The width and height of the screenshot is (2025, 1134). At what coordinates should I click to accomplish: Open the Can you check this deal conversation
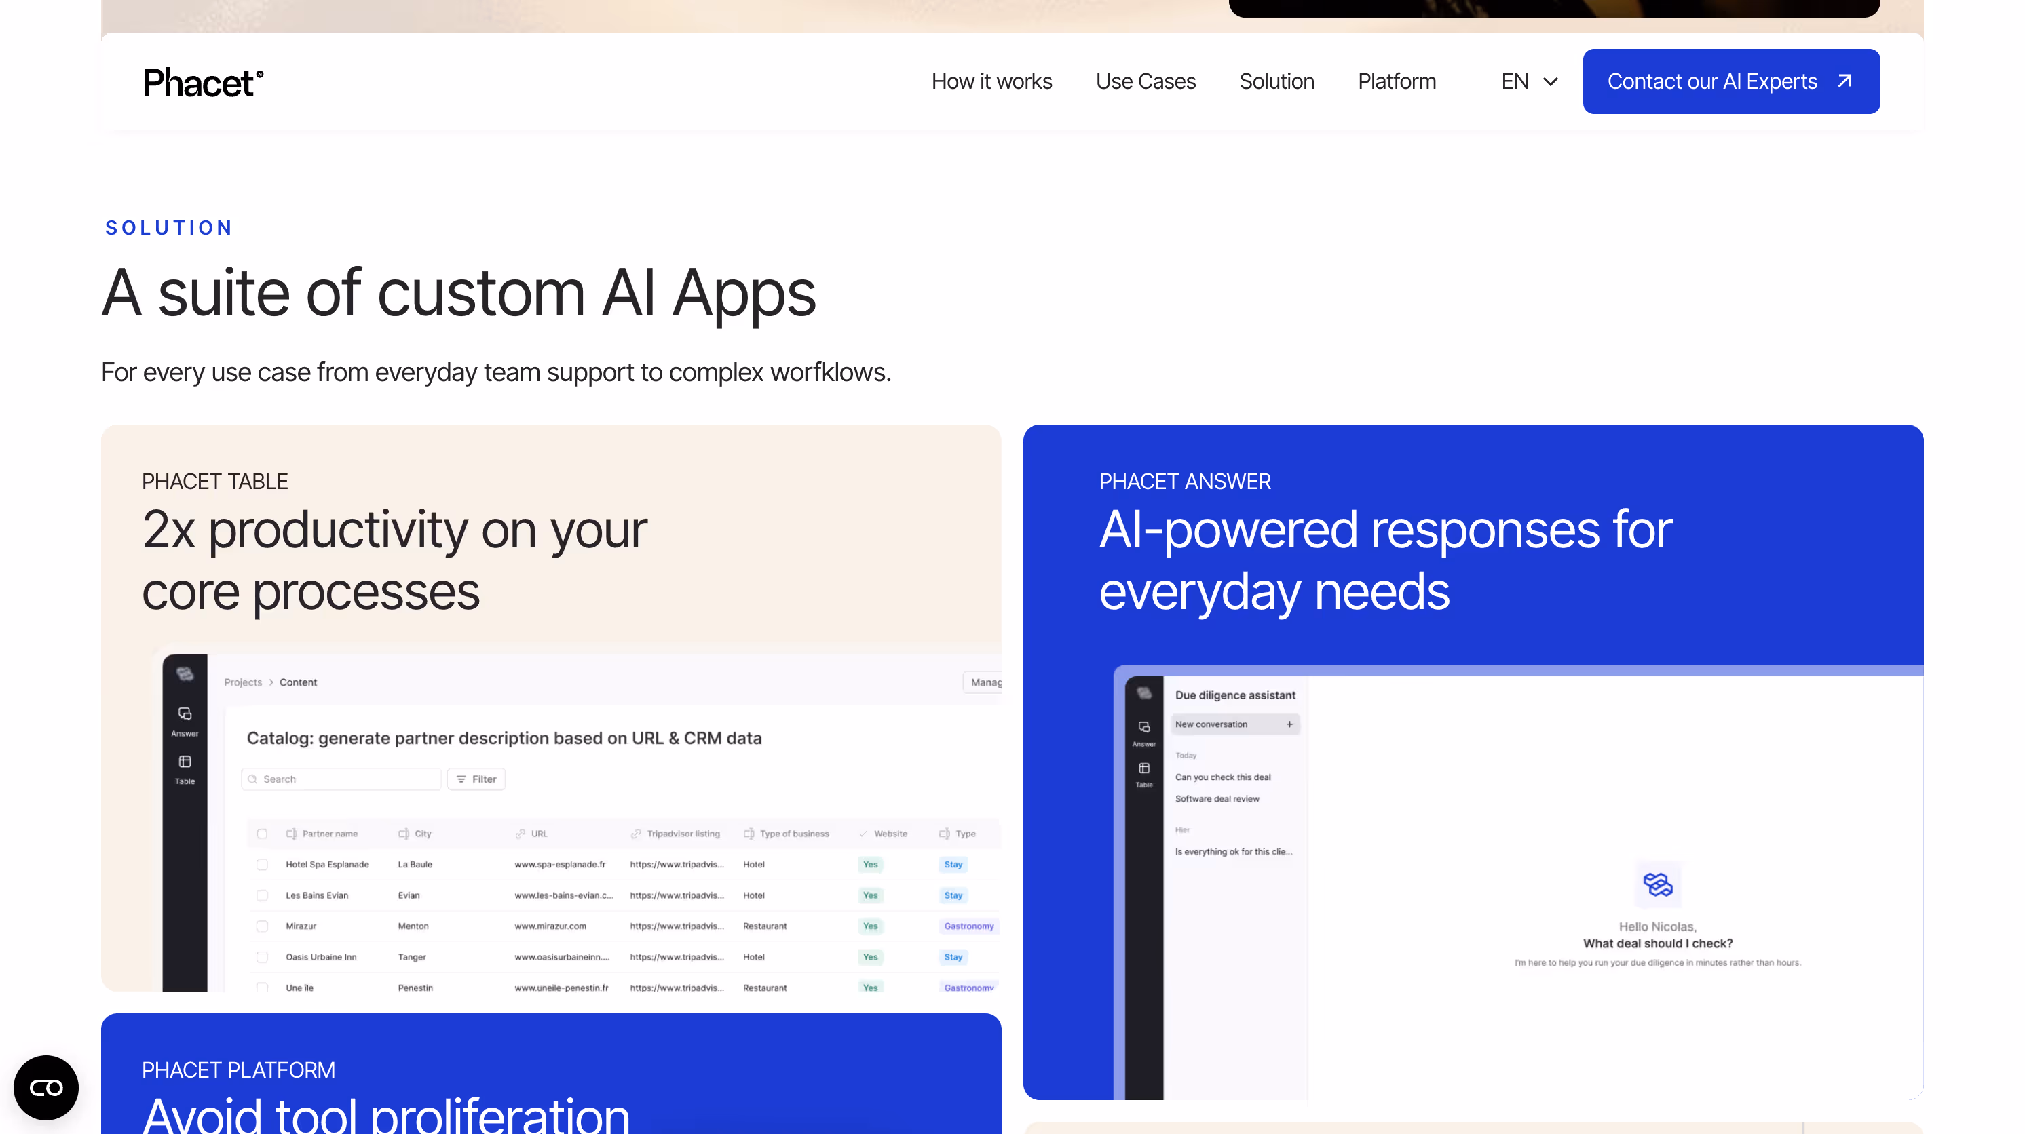point(1222,777)
